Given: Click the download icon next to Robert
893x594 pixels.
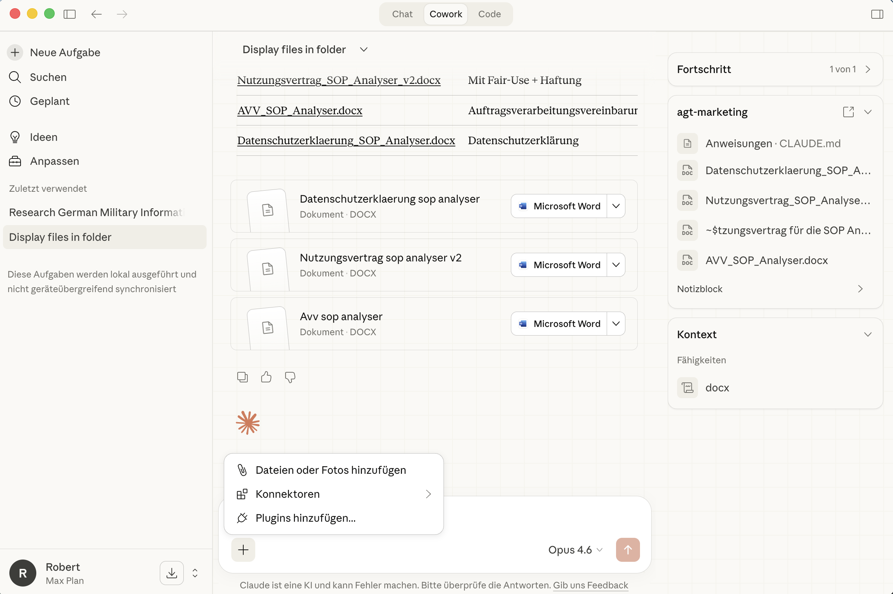Looking at the screenshot, I should click(171, 573).
